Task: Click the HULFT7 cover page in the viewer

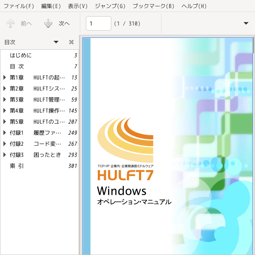Action: (x=167, y=146)
